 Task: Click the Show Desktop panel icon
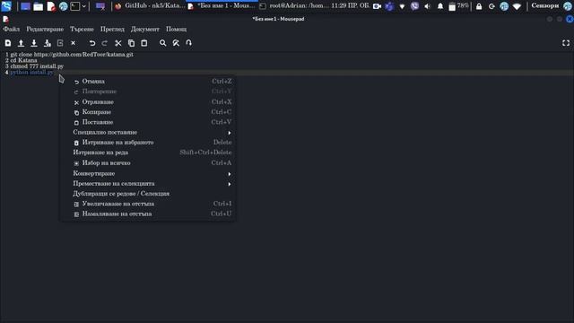pyautogui.click(x=25, y=6)
